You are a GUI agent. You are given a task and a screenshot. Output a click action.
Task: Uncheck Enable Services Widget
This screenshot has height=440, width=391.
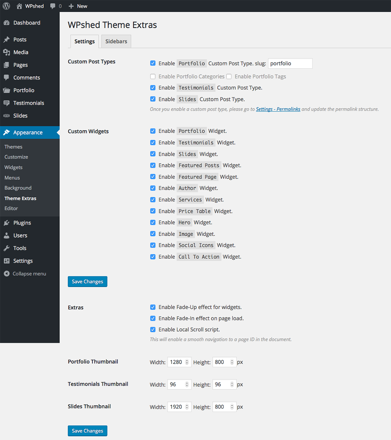[153, 200]
